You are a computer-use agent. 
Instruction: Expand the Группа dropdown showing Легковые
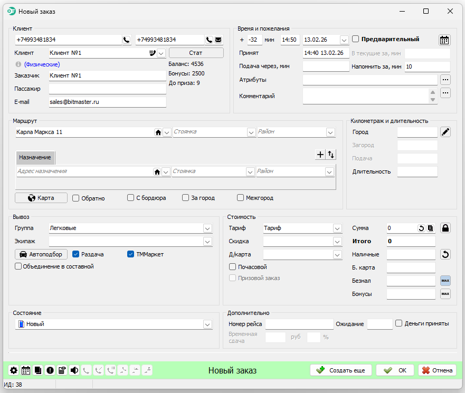(207, 228)
